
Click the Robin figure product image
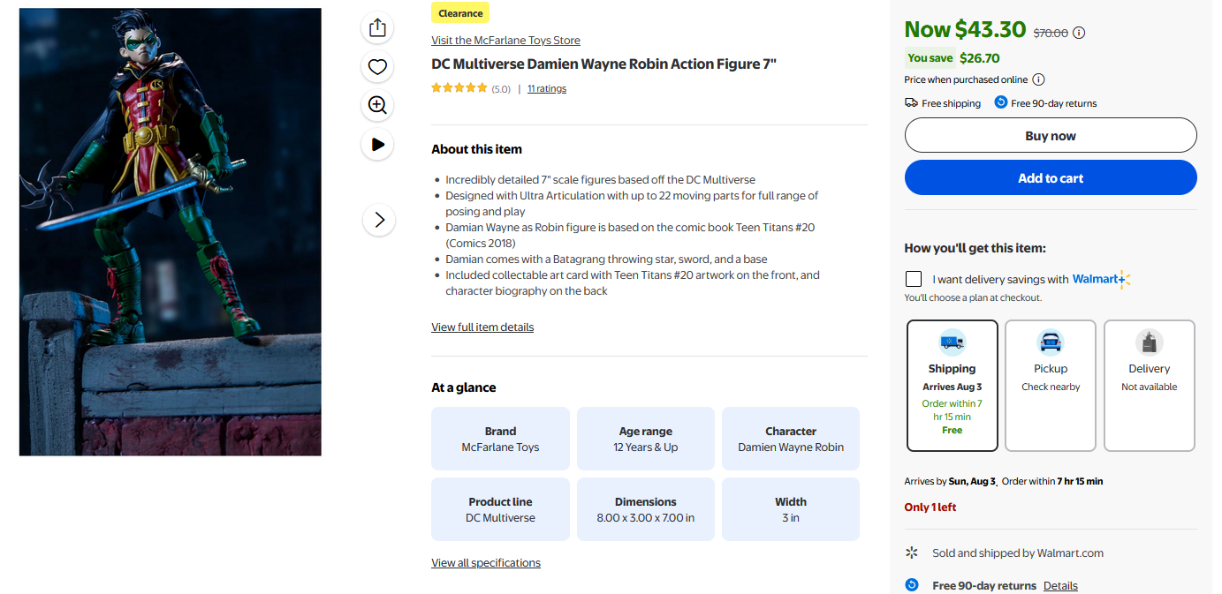point(171,232)
